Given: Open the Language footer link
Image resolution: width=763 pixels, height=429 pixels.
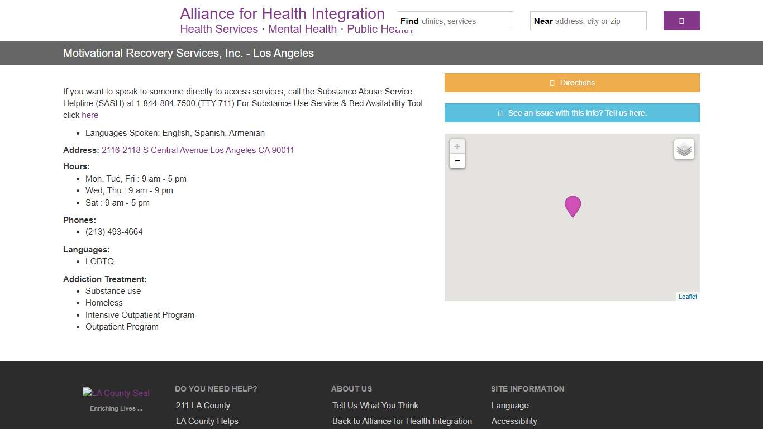Looking at the screenshot, I should click(510, 406).
